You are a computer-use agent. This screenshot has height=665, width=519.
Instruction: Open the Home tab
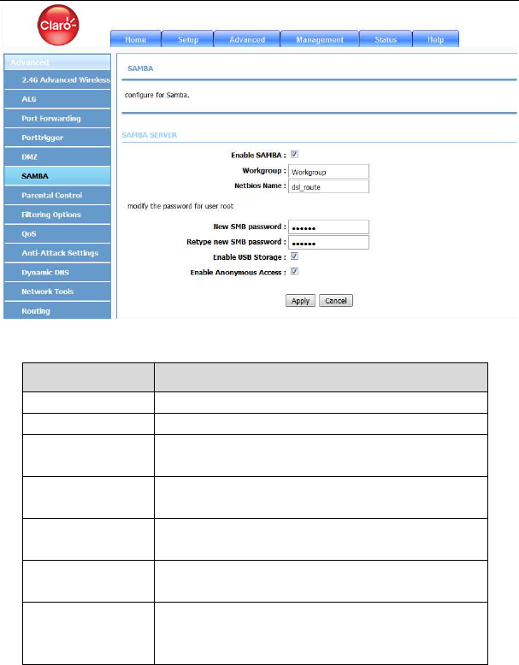click(x=136, y=39)
